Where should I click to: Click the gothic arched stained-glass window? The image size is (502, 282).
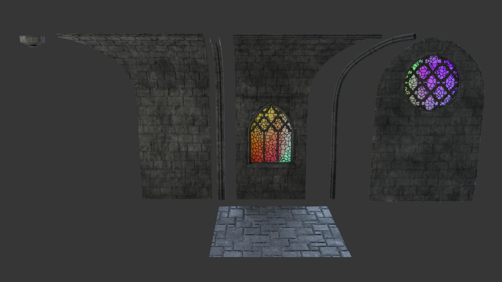point(271,136)
